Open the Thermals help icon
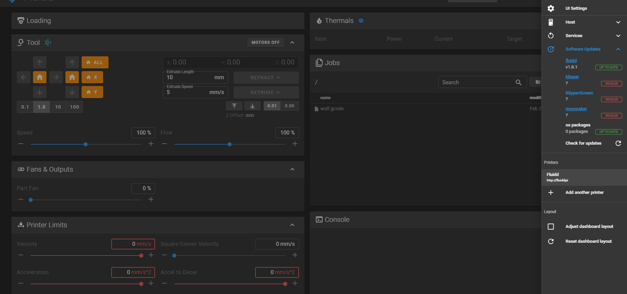Screen dimensions: 627x294 pyautogui.click(x=361, y=21)
